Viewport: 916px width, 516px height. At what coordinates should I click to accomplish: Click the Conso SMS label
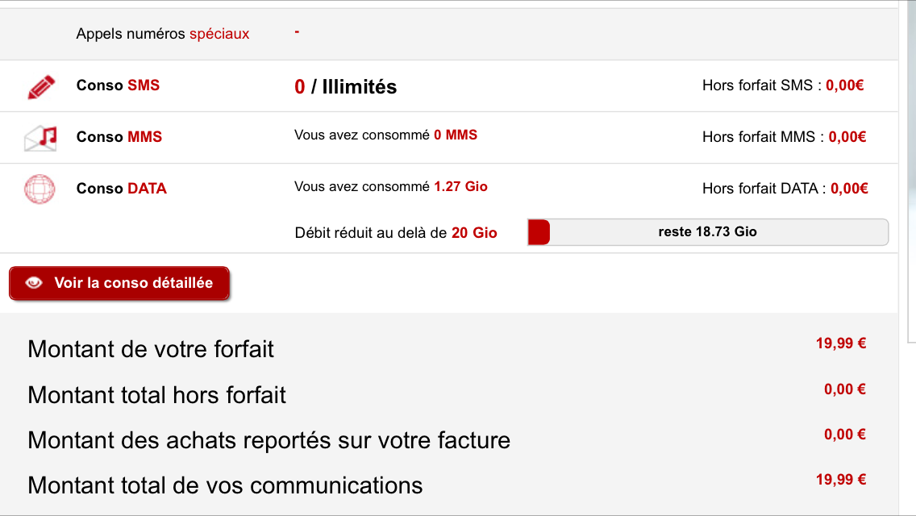point(118,85)
